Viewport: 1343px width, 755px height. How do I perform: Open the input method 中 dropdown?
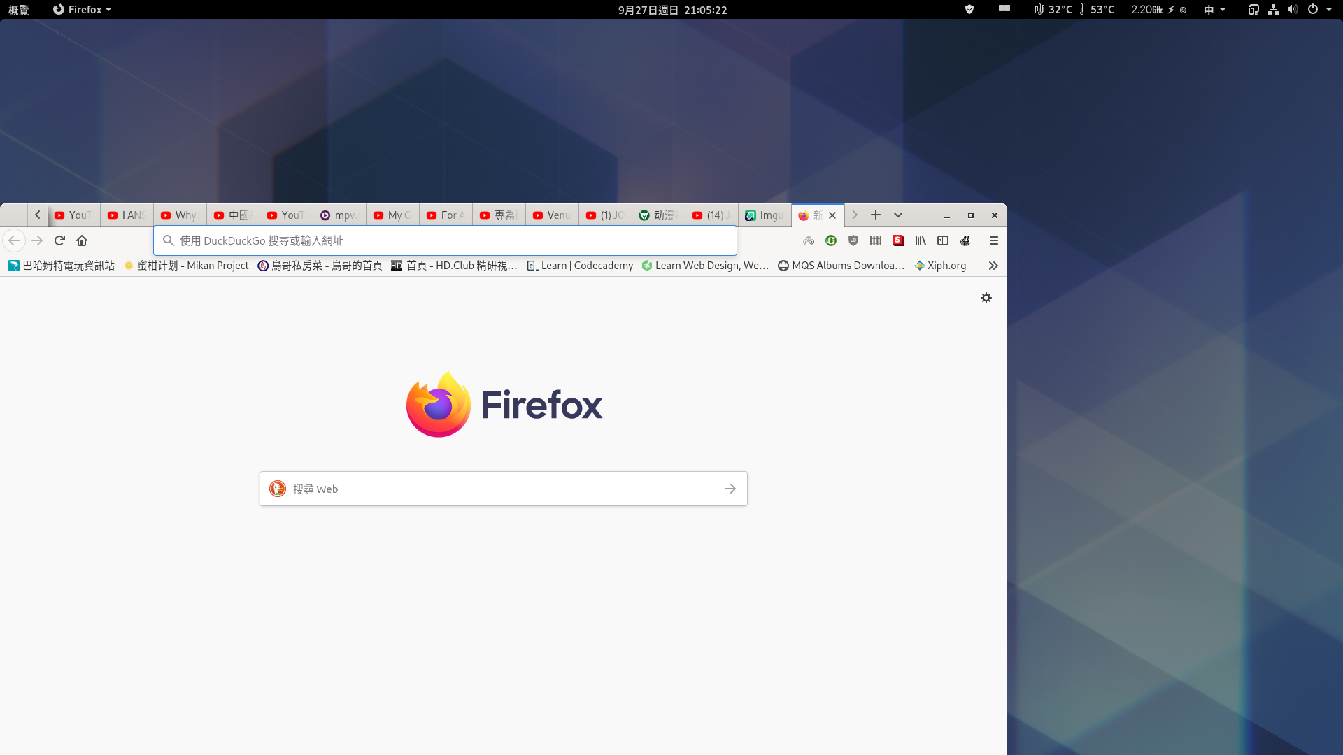pyautogui.click(x=1214, y=10)
